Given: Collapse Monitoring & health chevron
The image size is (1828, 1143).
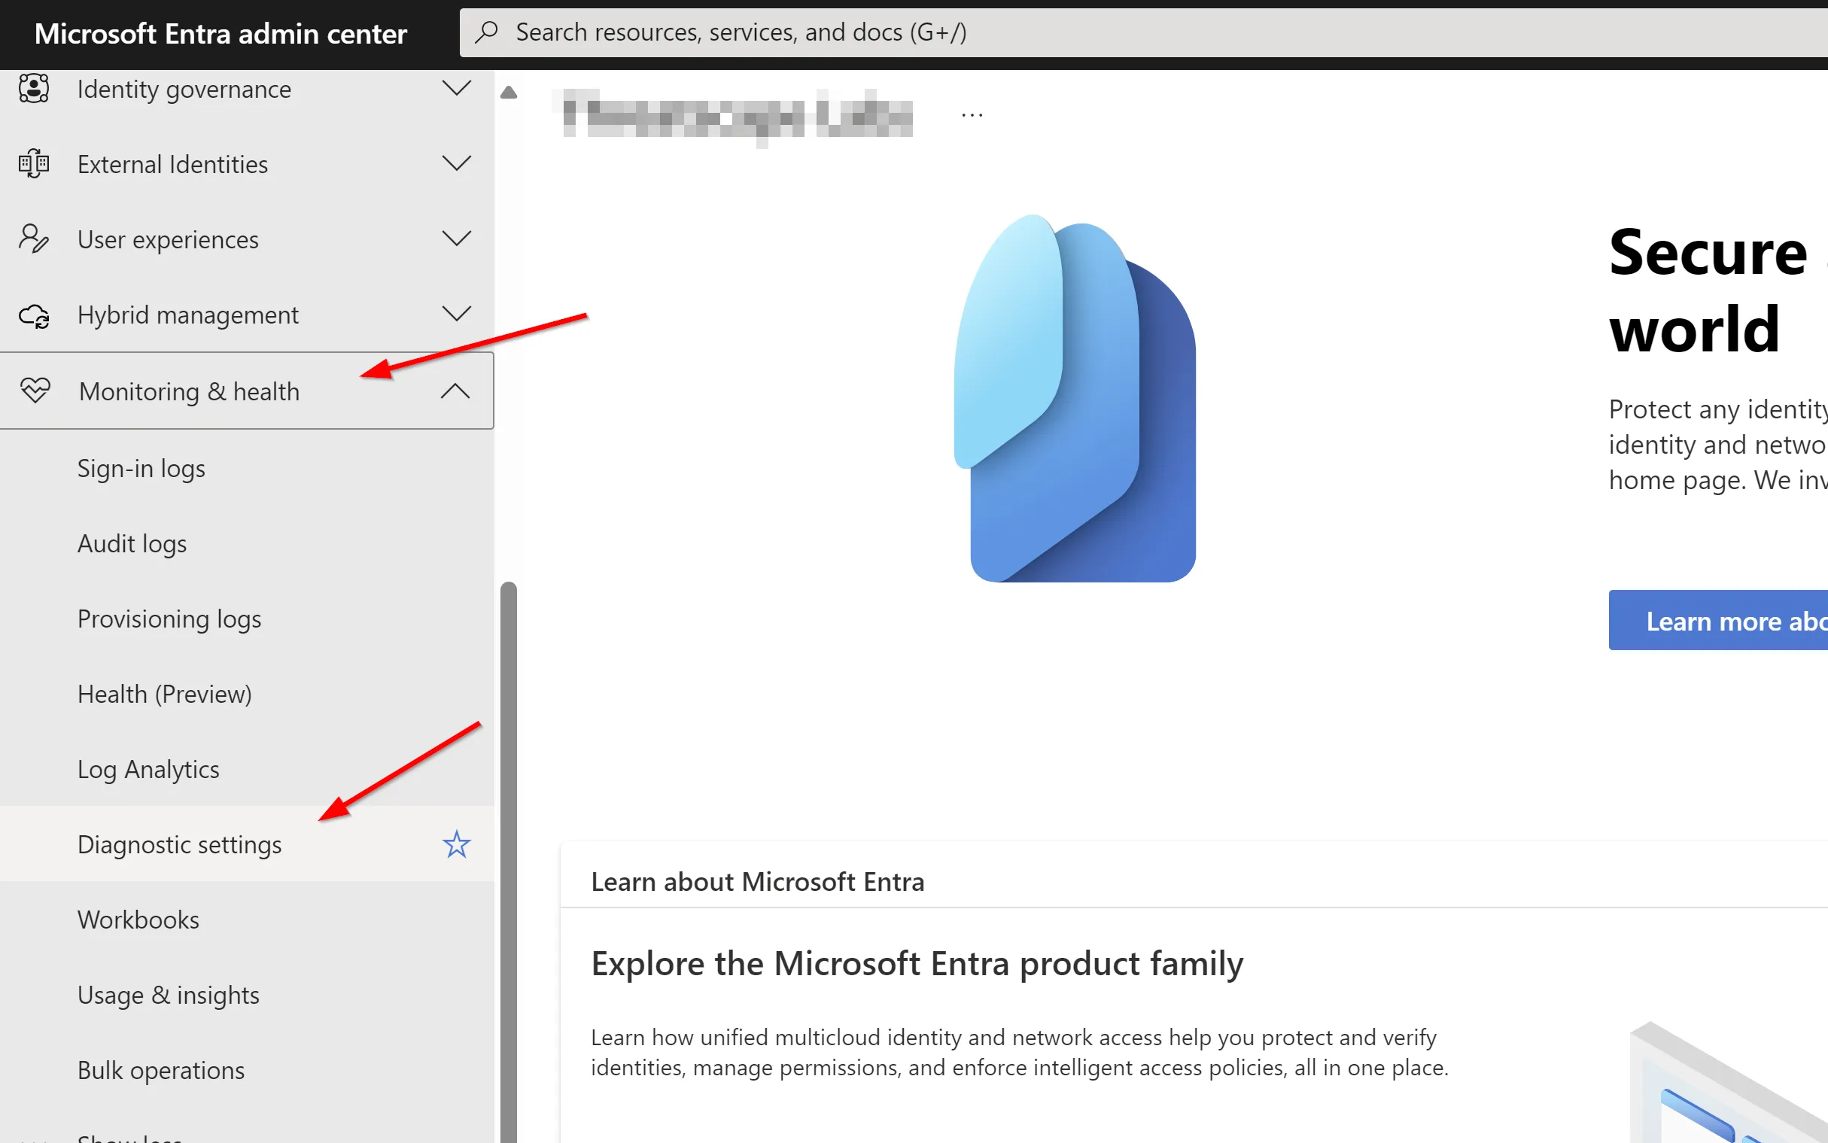Looking at the screenshot, I should tap(455, 391).
